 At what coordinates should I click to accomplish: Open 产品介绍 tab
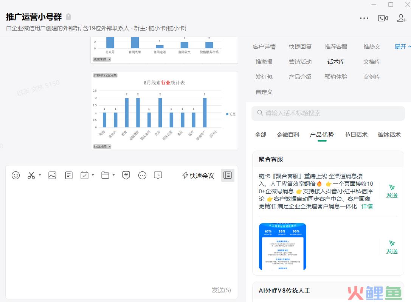coord(300,77)
